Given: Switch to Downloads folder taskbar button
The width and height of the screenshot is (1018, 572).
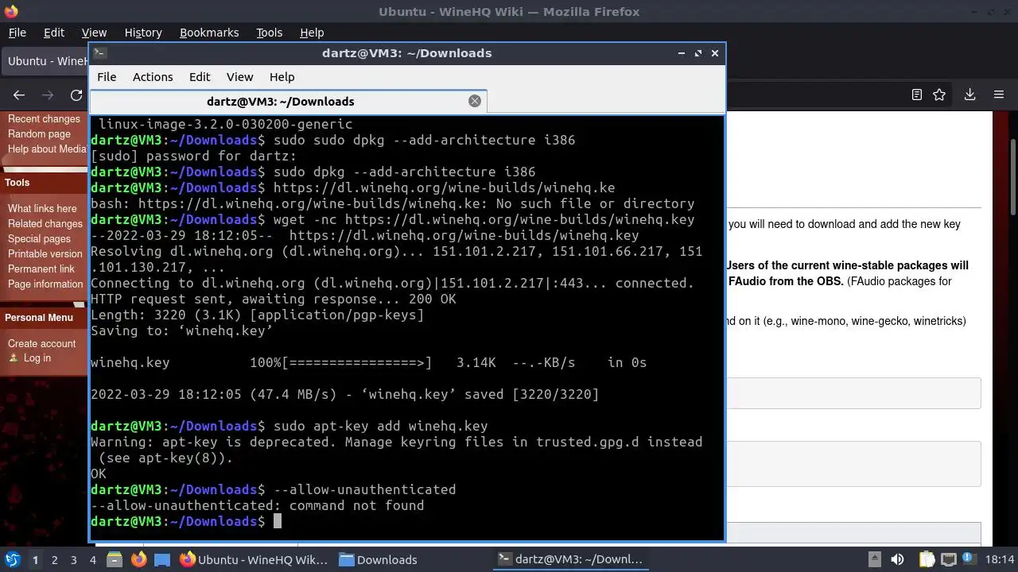Looking at the screenshot, I should tap(378, 559).
